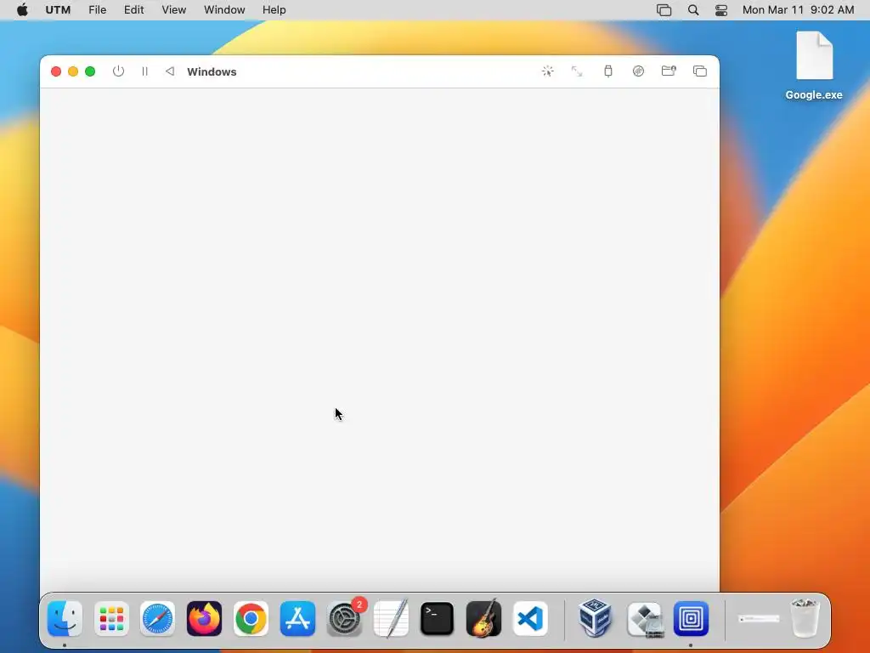Open the Help menu
Image resolution: width=870 pixels, height=653 pixels.
274,10
